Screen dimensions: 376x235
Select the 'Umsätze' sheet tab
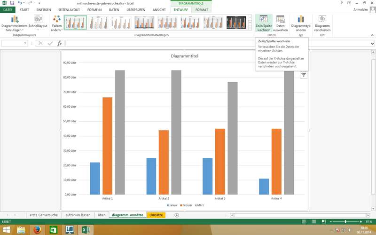tap(156, 215)
